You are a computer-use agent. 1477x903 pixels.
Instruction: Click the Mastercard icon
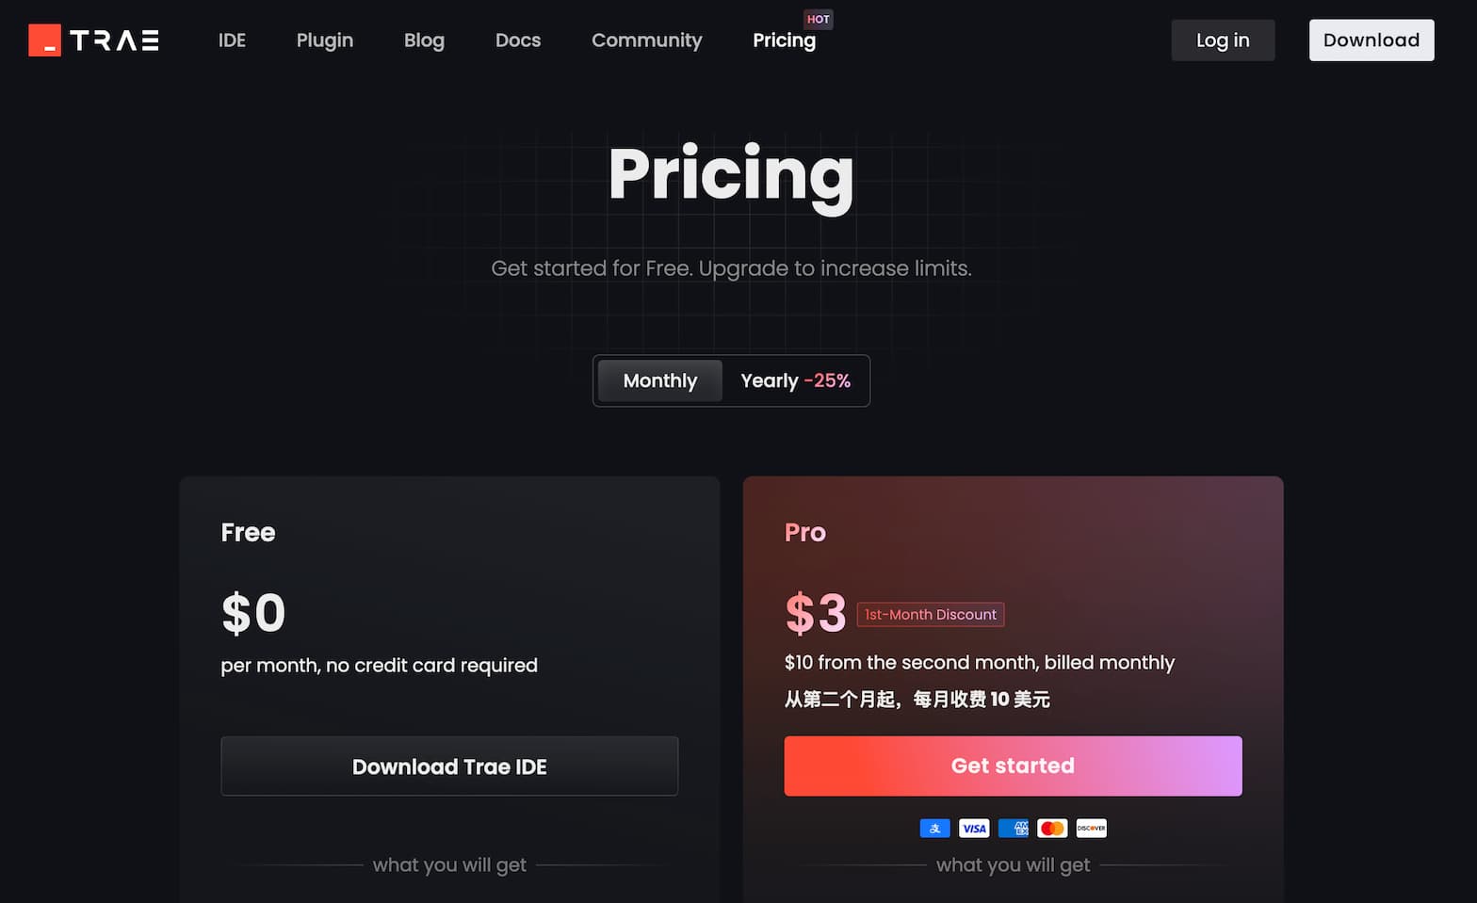1052,829
